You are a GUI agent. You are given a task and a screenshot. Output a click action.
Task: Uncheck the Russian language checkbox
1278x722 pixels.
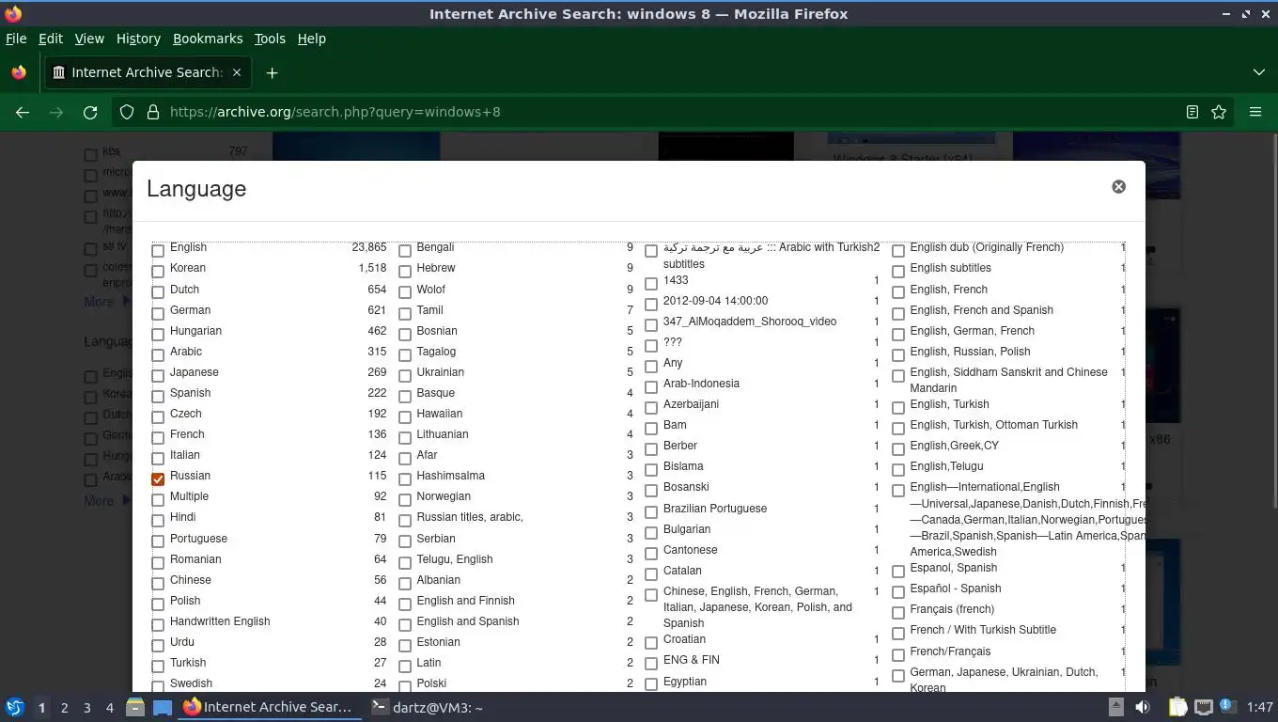(158, 479)
